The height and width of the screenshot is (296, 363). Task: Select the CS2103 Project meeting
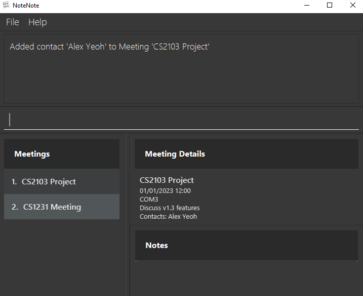tap(62, 181)
